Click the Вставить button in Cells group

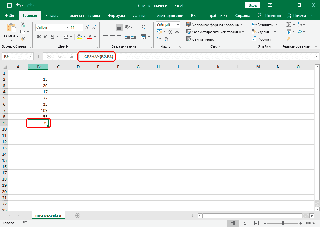coord(262,24)
